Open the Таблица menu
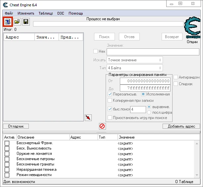This screenshot has height=187, width=203. click(x=46, y=13)
